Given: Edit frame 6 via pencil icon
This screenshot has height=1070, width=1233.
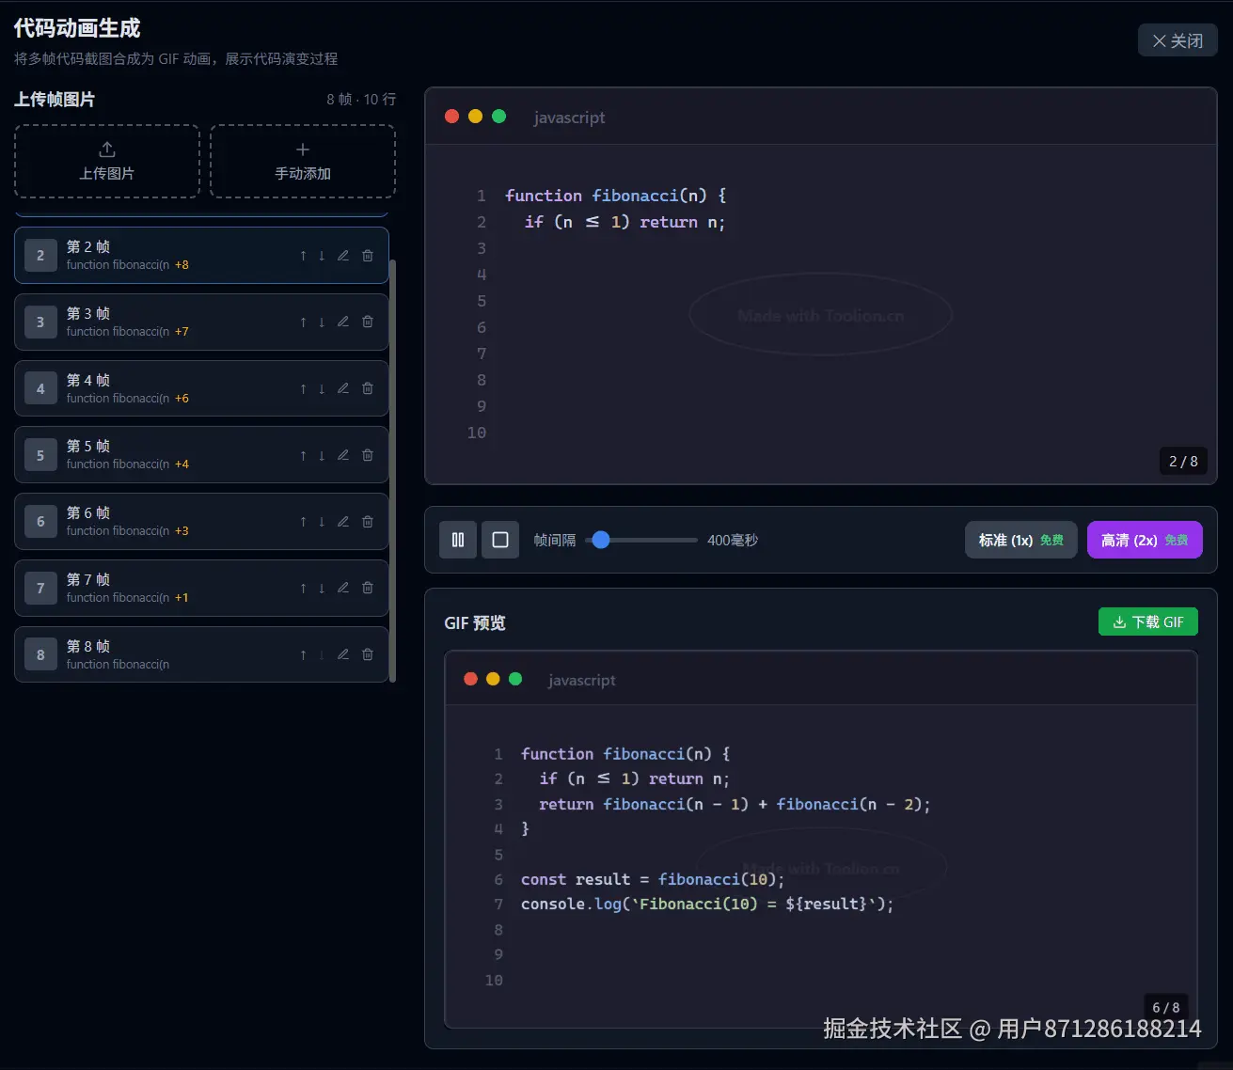Looking at the screenshot, I should (x=343, y=522).
